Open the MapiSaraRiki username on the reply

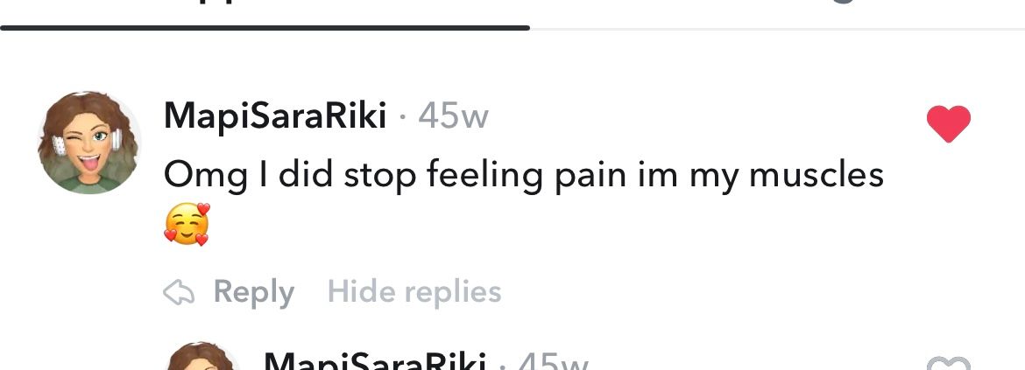pos(375,361)
